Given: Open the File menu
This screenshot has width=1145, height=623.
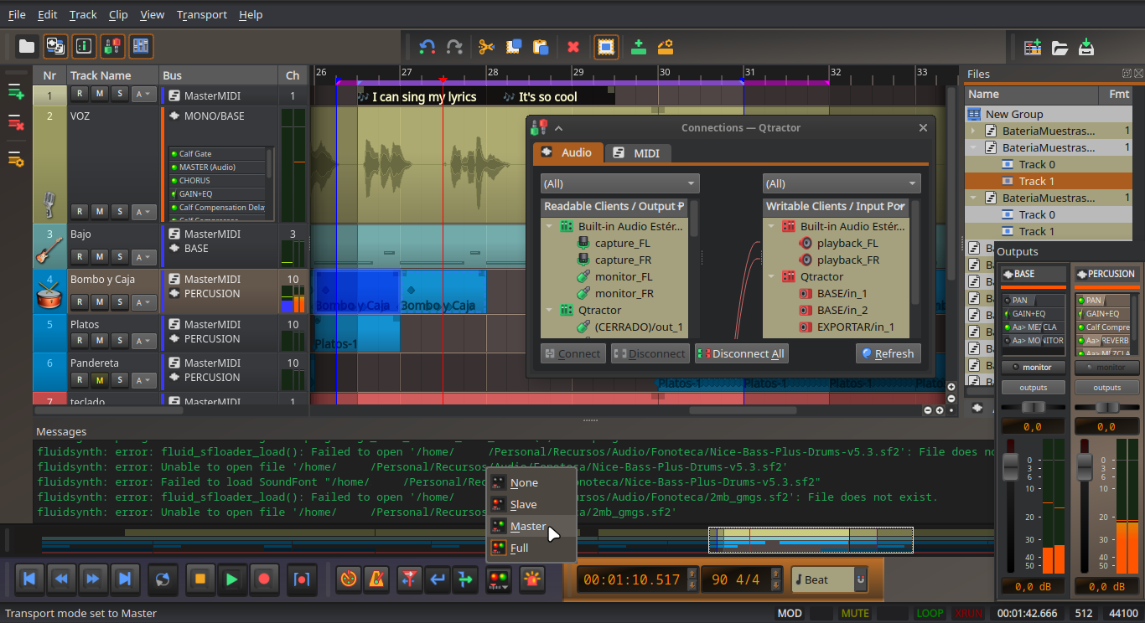Looking at the screenshot, I should pyautogui.click(x=17, y=14).
